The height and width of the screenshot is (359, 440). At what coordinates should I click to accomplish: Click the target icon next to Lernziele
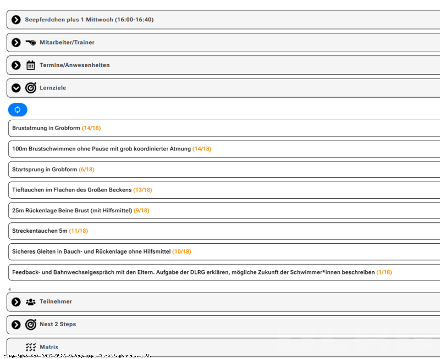coord(31,88)
